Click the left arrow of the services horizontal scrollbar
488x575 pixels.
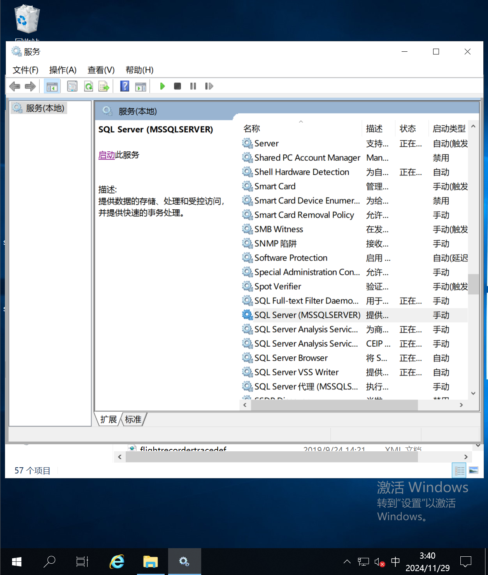(245, 405)
